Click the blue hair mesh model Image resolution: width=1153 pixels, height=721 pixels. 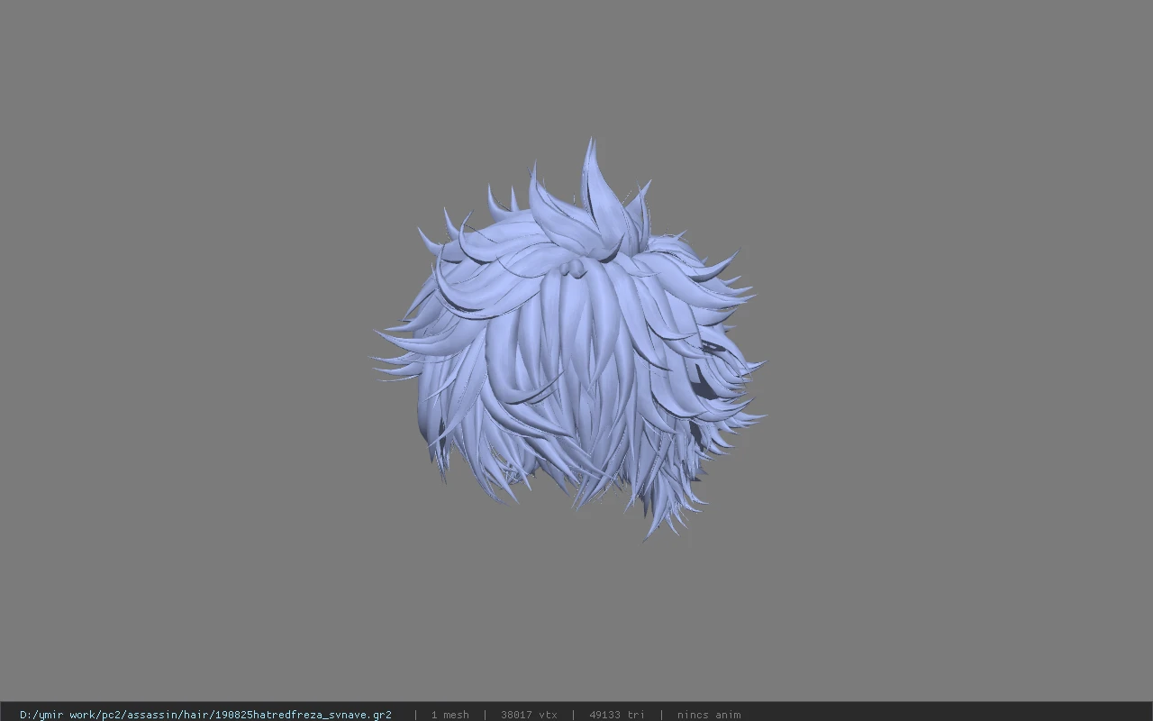(569, 341)
